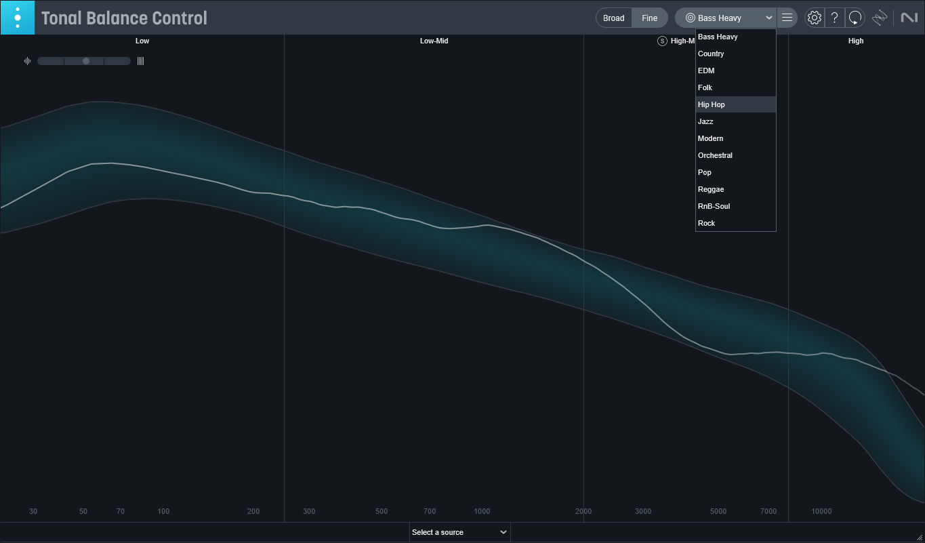Click the 300 Hz frequency label
The image size is (925, 543).
(309, 511)
